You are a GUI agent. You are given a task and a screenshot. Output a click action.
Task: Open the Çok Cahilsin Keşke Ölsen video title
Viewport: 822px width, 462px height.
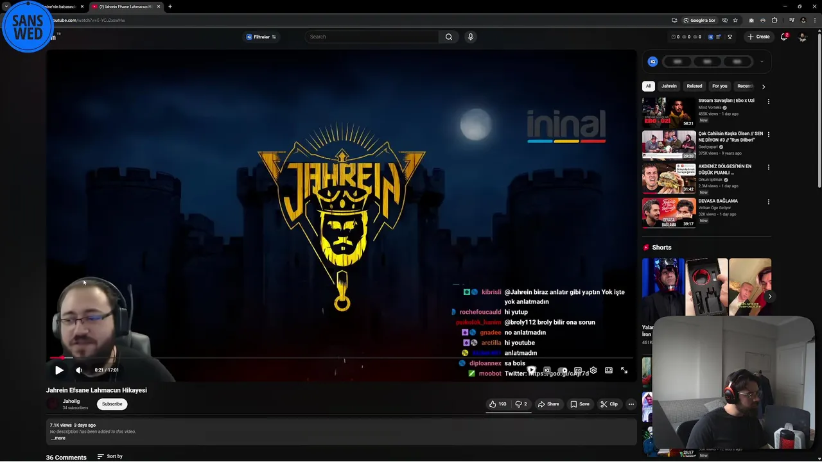pos(731,137)
